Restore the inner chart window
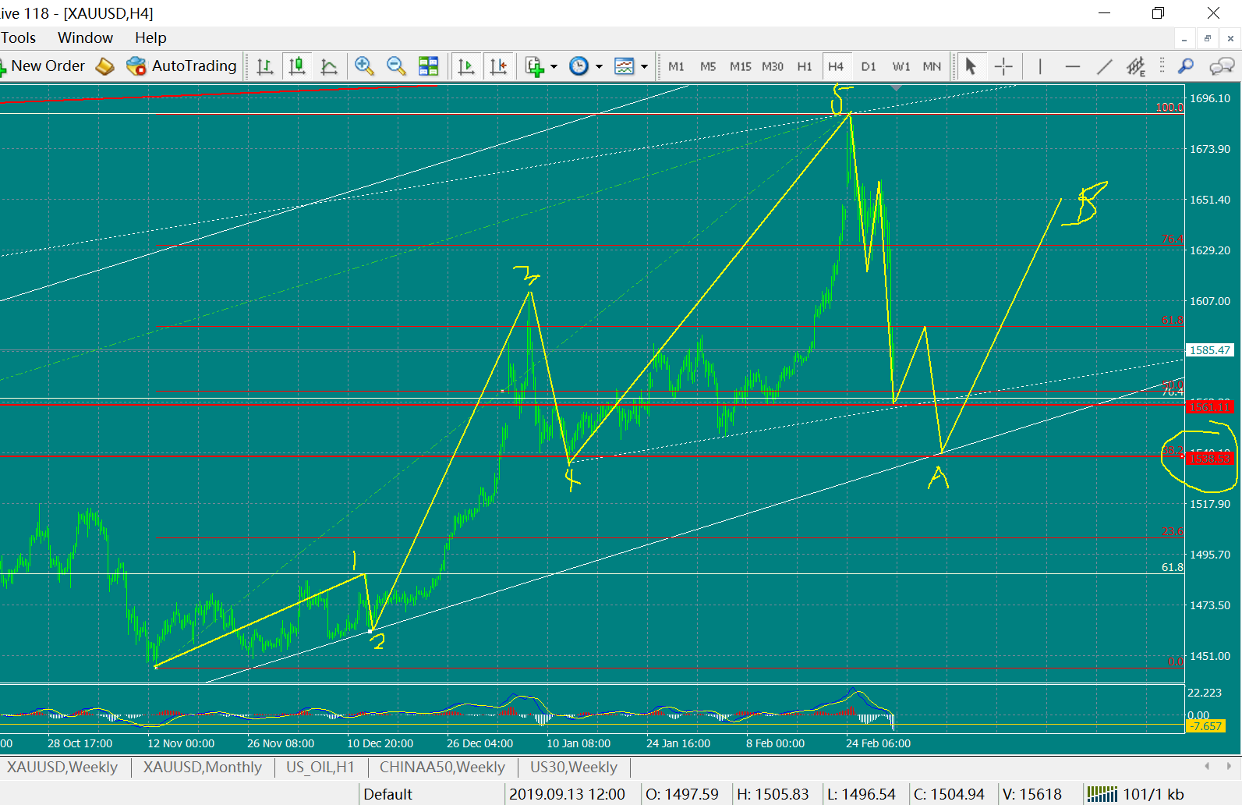The width and height of the screenshot is (1242, 805). pyautogui.click(x=1208, y=38)
